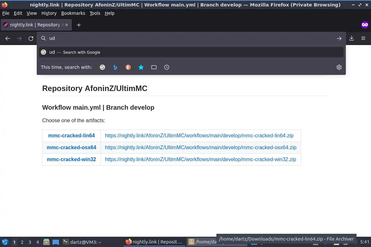
Task: Select the nightly.link browser tab
Action: [36, 25]
